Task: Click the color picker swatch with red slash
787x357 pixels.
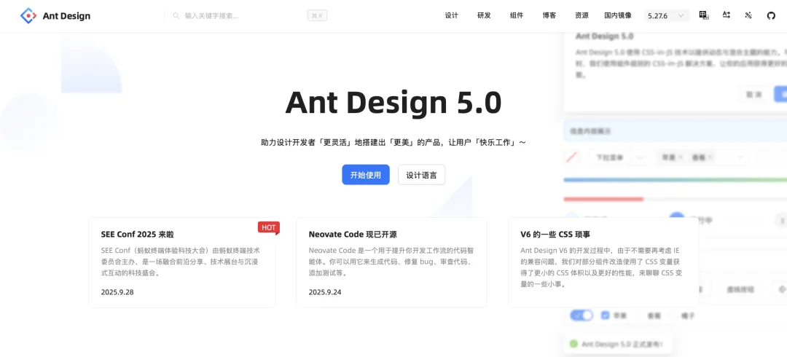Action: tap(573, 157)
